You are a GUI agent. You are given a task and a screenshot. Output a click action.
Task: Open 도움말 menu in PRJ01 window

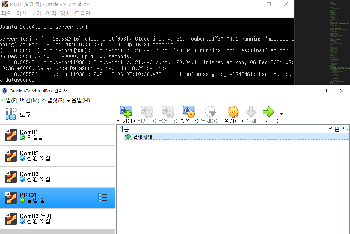tap(82, 14)
